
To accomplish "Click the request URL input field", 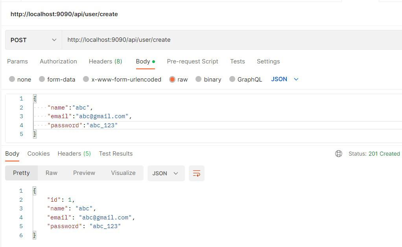I will click(232, 40).
